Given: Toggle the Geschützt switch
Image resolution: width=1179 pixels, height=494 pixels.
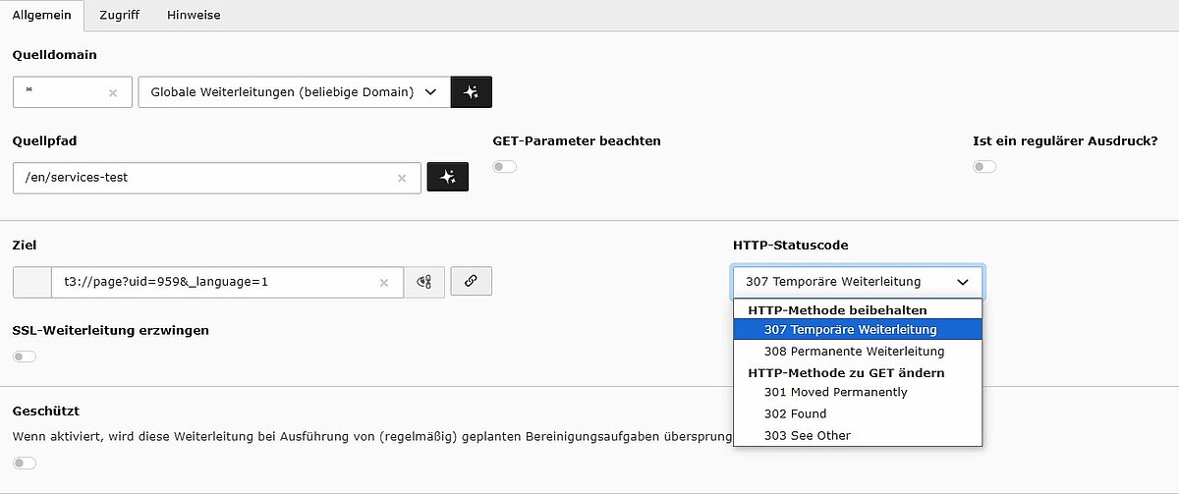Looking at the screenshot, I should (25, 463).
